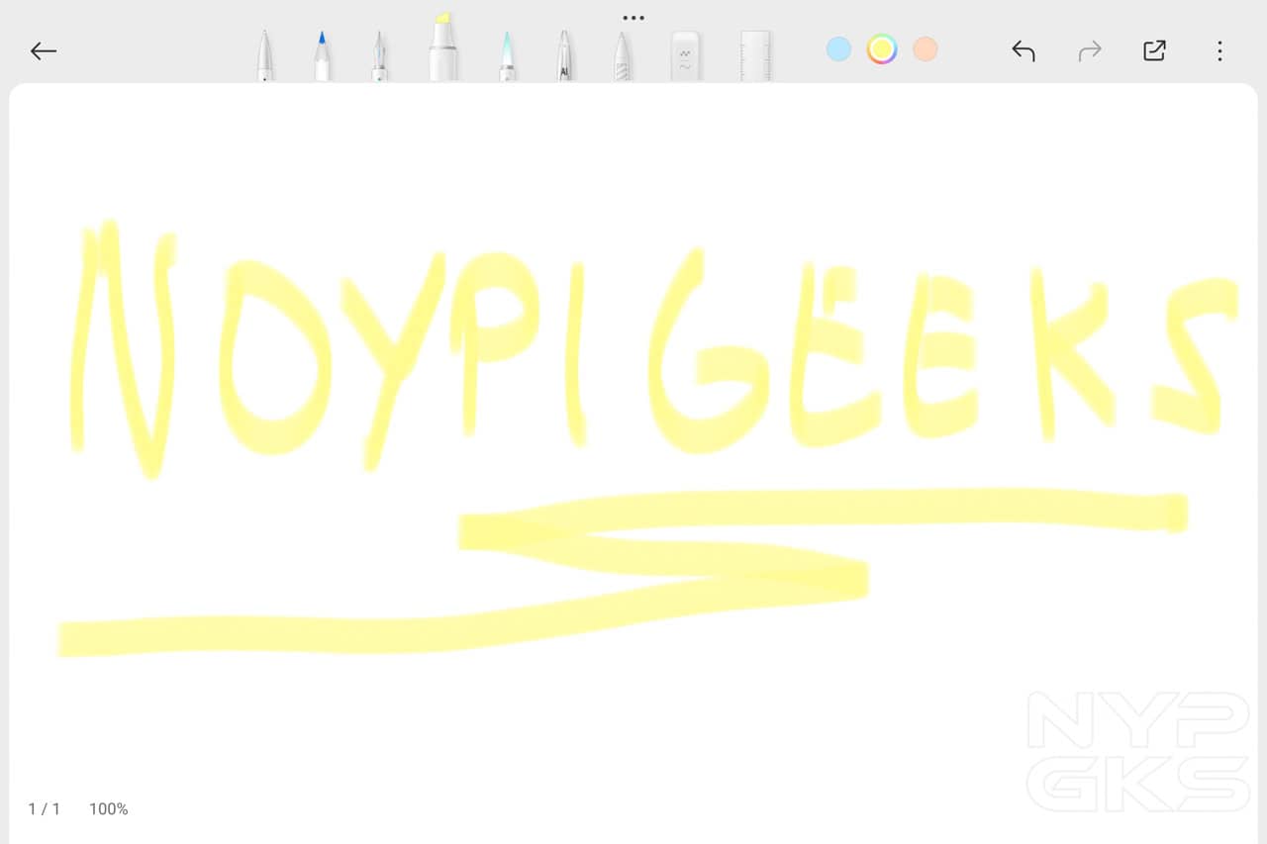Activate the eraser tool
This screenshot has width=1267, height=844.
[686, 56]
